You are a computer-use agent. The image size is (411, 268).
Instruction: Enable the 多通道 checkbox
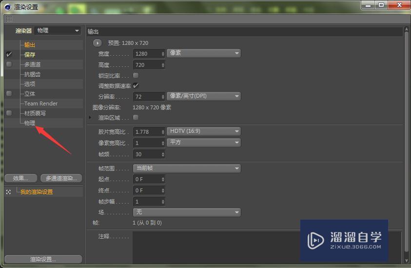click(9, 64)
